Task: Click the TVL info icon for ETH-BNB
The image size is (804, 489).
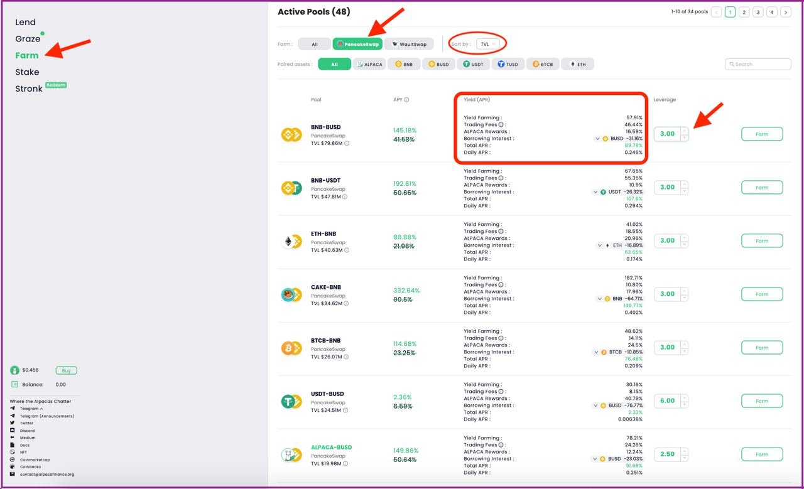Action: [347, 250]
